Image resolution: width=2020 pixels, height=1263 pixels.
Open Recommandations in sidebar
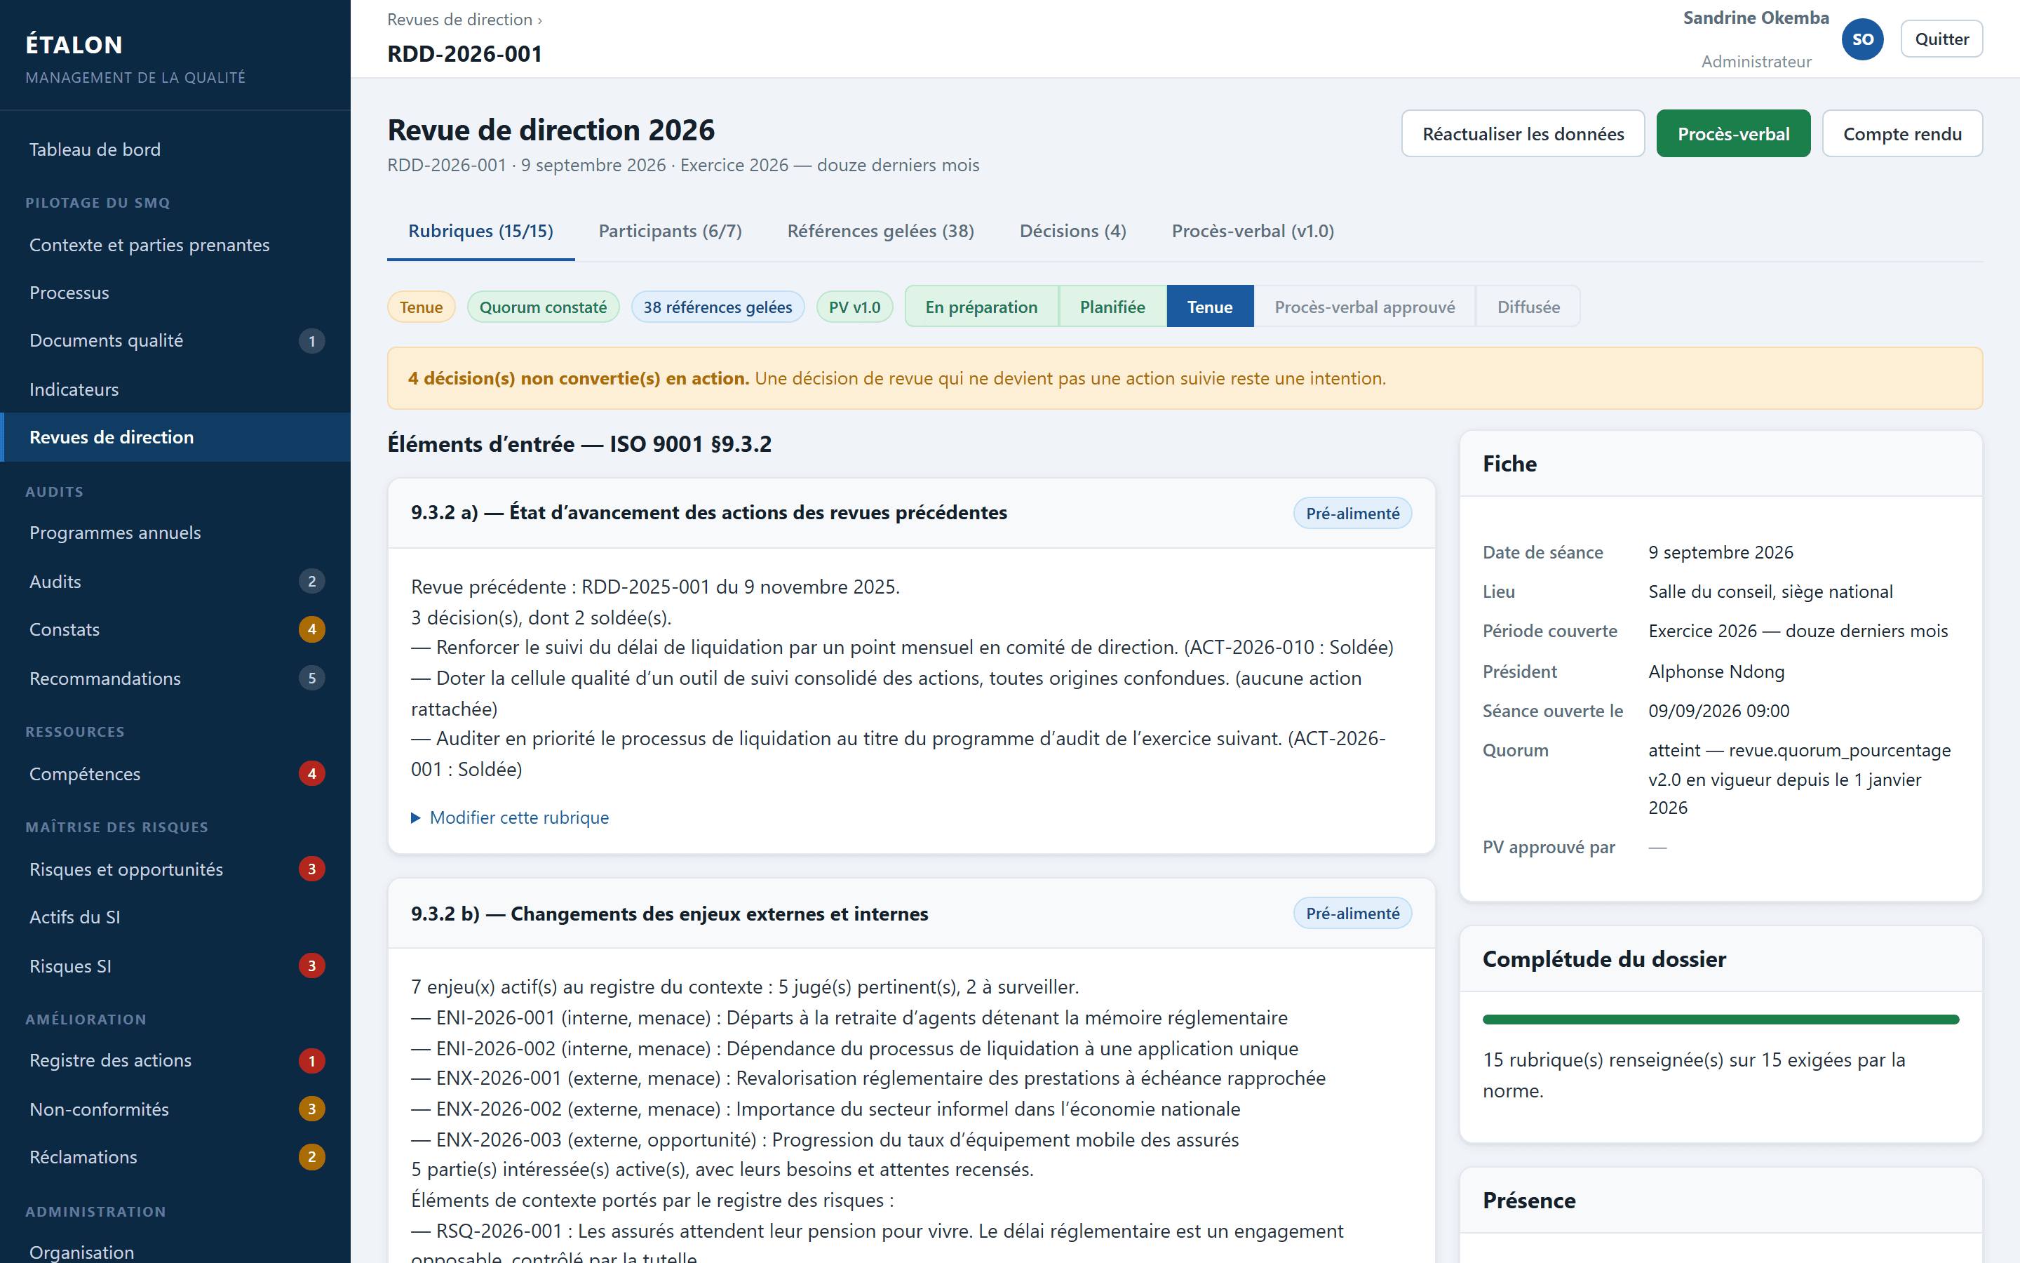tap(175, 679)
